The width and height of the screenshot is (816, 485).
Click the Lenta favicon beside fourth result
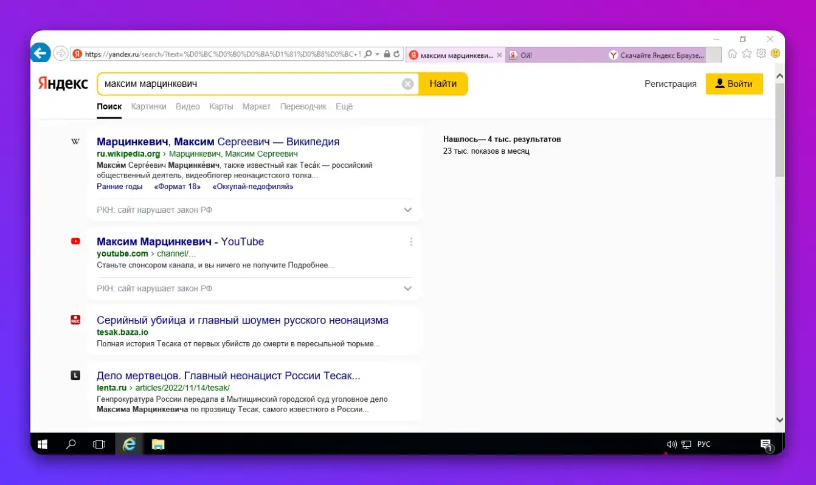click(75, 376)
